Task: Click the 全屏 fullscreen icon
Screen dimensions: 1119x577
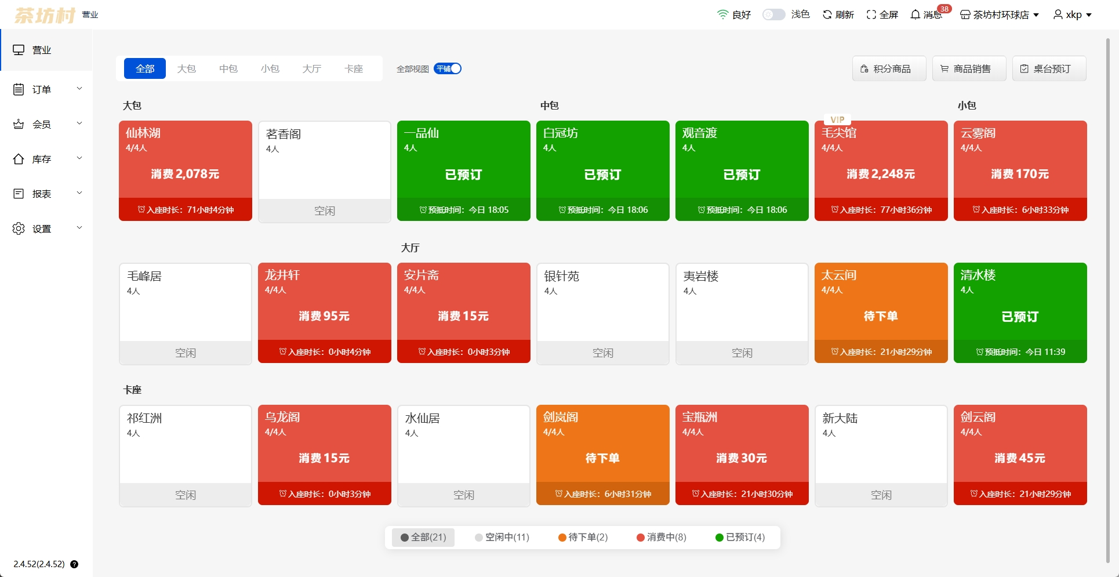Action: (x=871, y=14)
